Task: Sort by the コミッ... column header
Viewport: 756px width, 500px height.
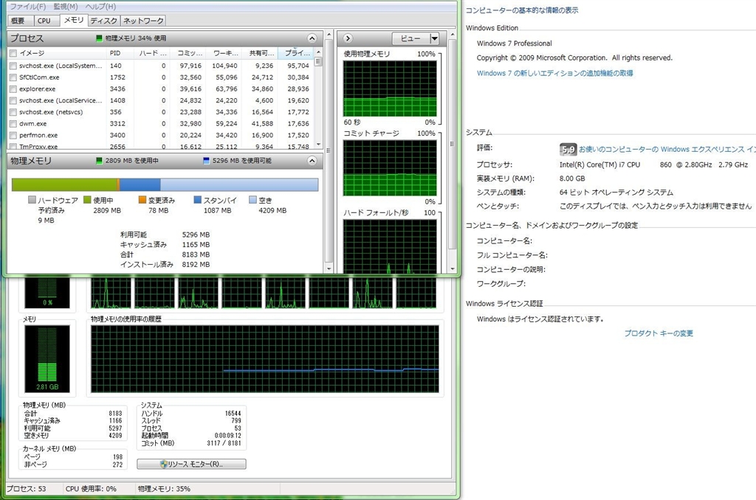Action: pyautogui.click(x=190, y=53)
